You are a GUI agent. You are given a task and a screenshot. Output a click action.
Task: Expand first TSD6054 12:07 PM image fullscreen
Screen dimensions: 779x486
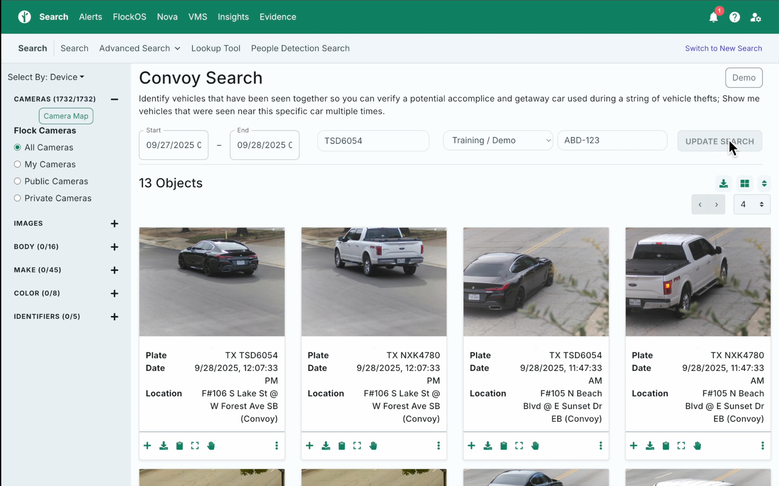point(195,446)
